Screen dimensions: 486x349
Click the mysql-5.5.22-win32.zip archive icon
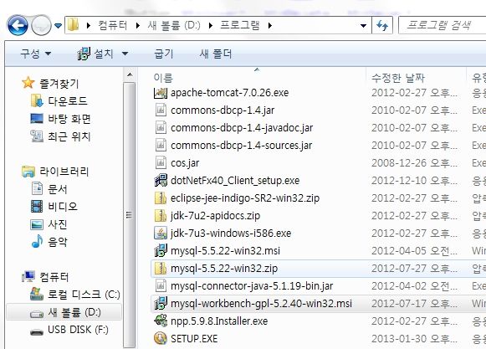click(x=161, y=269)
